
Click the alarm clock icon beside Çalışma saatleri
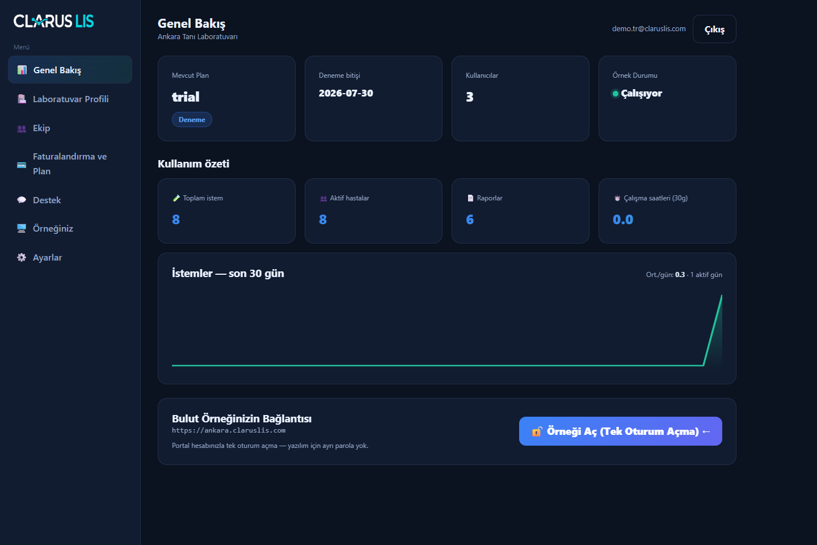617,198
